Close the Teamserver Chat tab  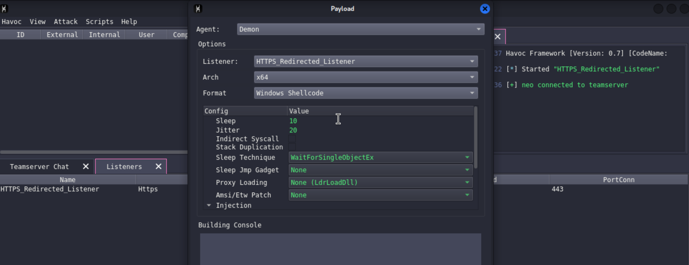click(x=86, y=166)
